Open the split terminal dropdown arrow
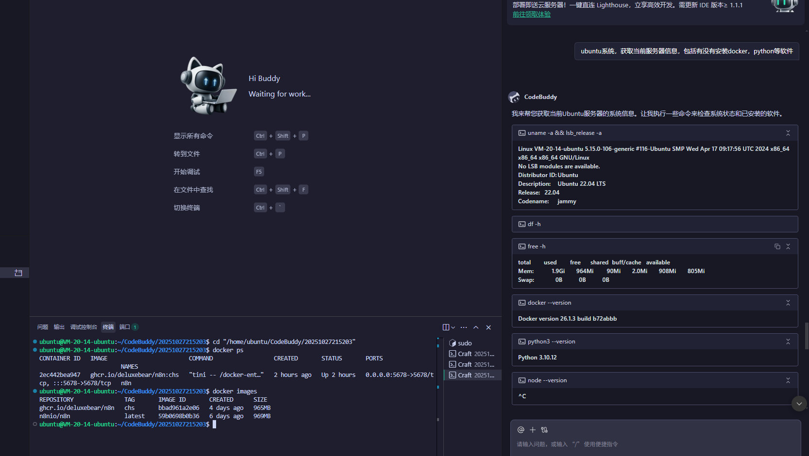This screenshot has width=809, height=456. [453, 327]
